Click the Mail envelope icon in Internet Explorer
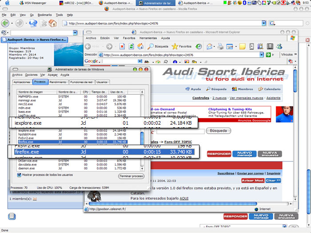This screenshot has height=233, width=311. [209, 47]
